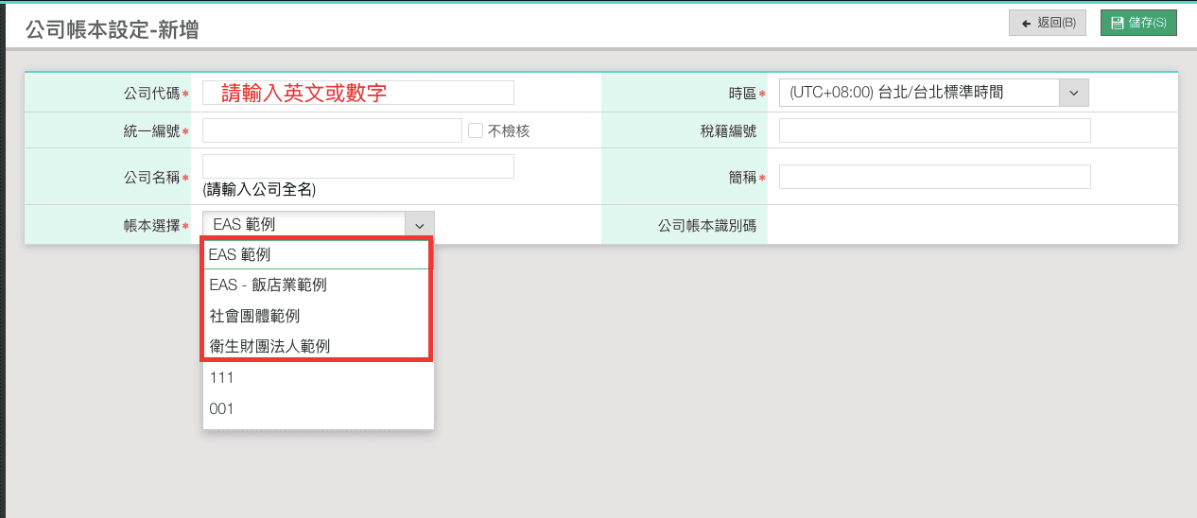The image size is (1197, 518).
Task: Choose the 001 ledger option
Action: (317, 408)
